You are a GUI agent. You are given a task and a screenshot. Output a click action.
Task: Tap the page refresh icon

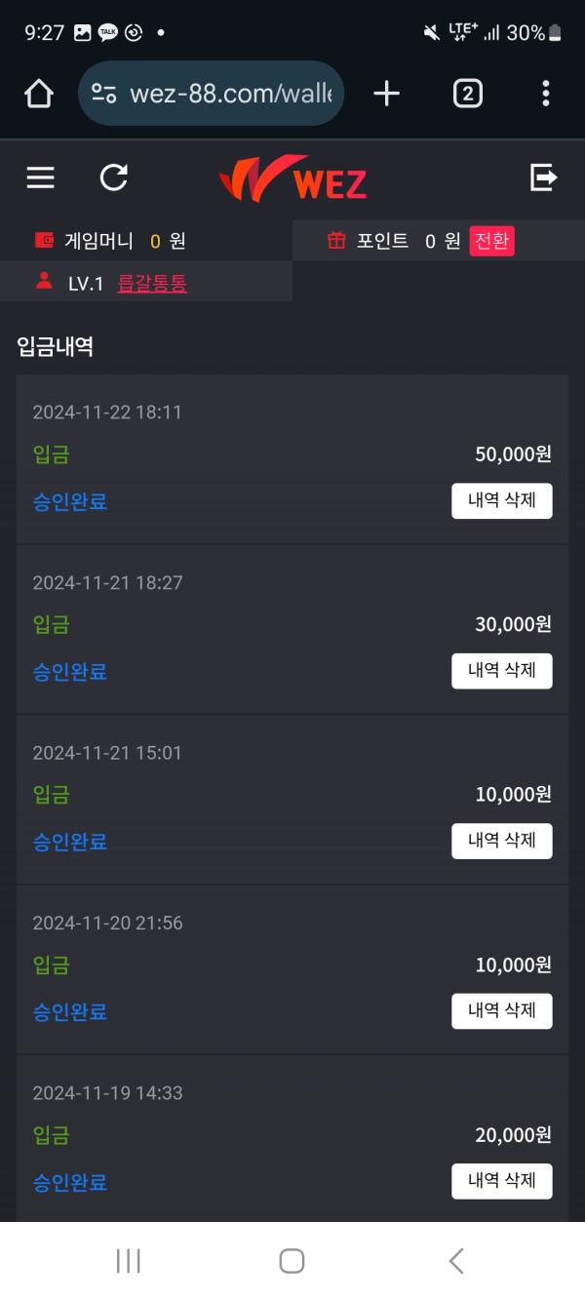point(114,177)
